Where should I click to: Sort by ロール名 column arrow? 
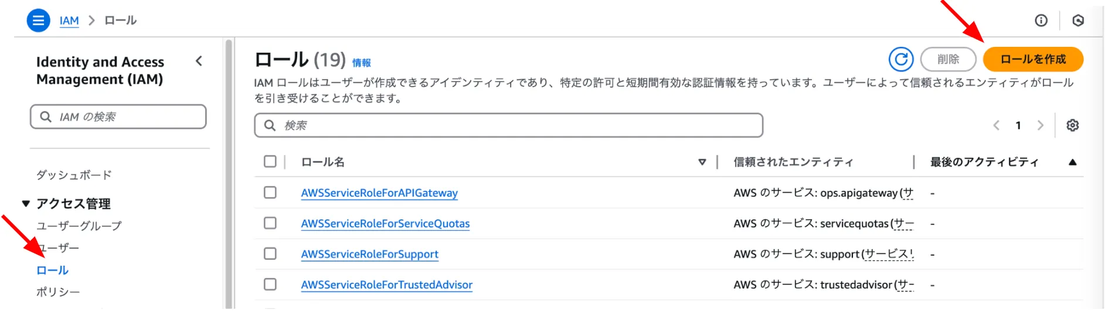point(702,162)
